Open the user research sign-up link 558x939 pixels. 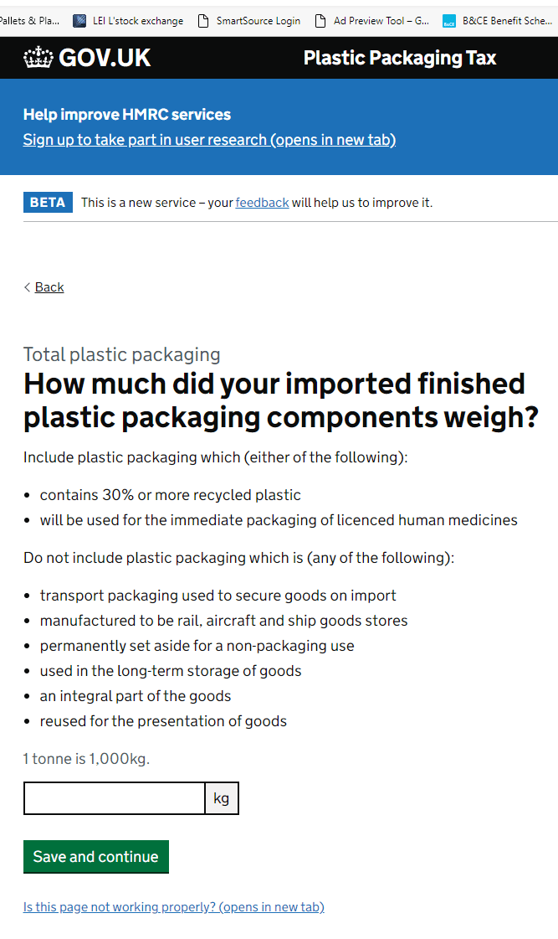[x=209, y=140]
